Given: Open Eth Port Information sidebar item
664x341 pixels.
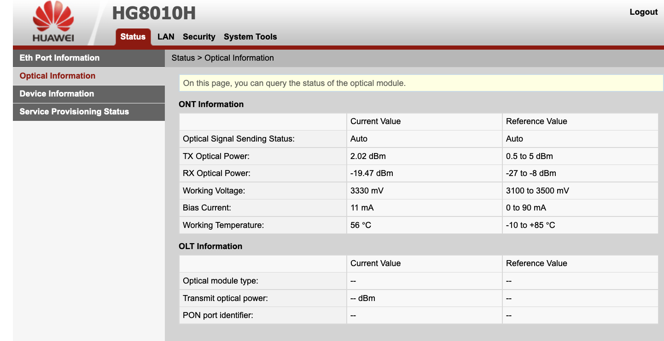Looking at the screenshot, I should point(89,58).
